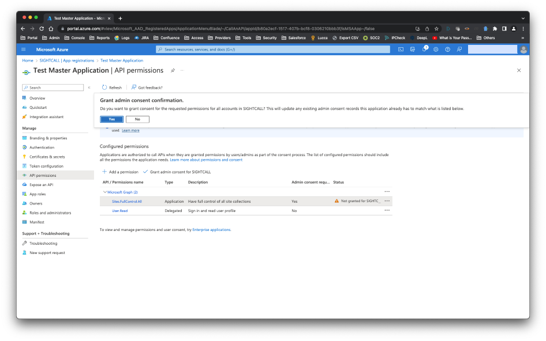Open the Learn more link in banner
Image resolution: width=546 pixels, height=341 pixels.
click(x=130, y=130)
